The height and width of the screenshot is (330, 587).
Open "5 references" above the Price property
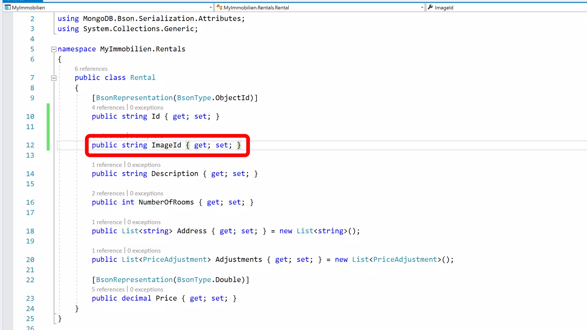click(108, 289)
